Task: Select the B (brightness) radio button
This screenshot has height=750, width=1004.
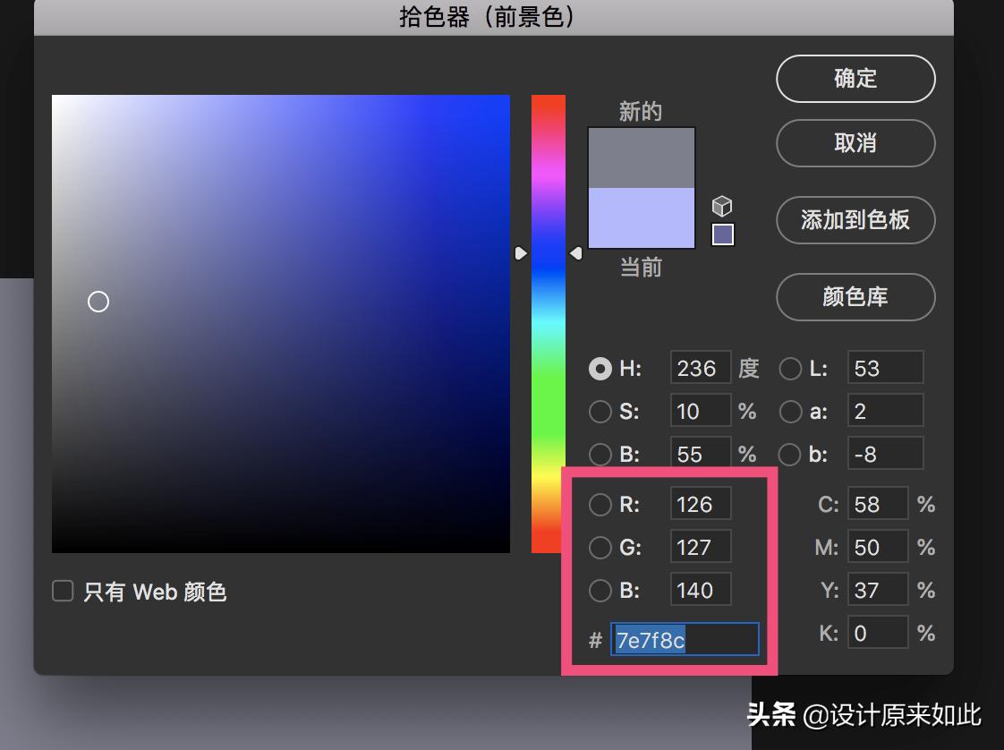Action: (600, 454)
